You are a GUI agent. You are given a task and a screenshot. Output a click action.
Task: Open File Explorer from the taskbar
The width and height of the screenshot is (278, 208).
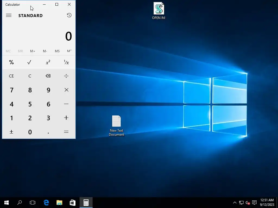[x=59, y=203]
